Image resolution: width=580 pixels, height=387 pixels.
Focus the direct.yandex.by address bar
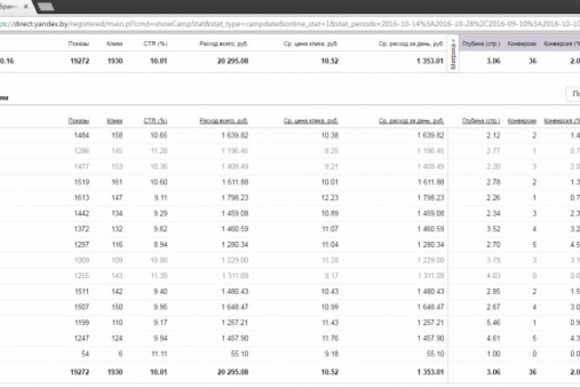point(290,23)
